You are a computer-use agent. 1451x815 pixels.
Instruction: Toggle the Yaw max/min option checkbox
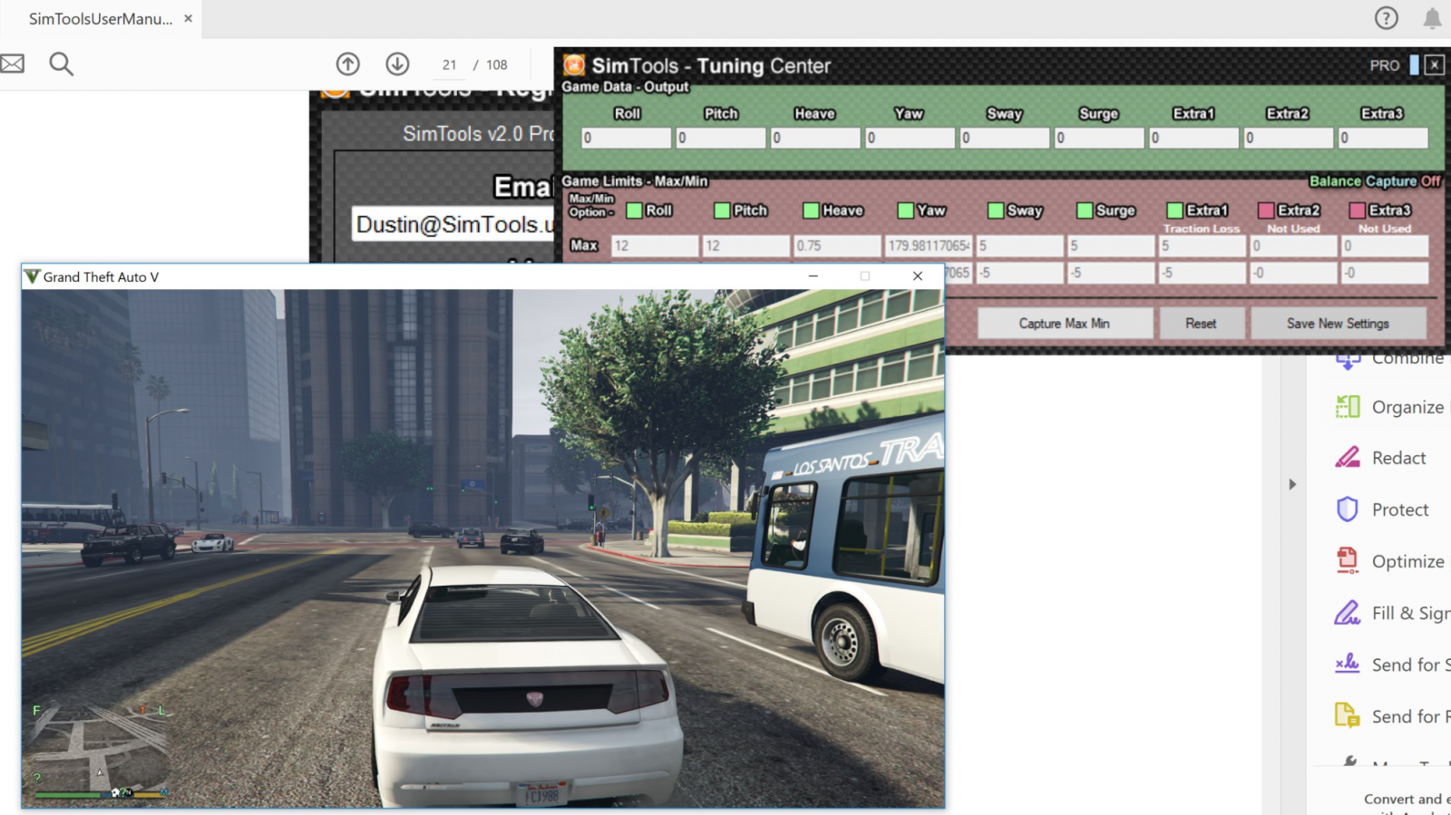(905, 210)
